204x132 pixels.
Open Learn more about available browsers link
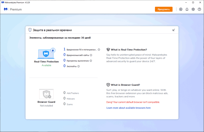(128, 108)
